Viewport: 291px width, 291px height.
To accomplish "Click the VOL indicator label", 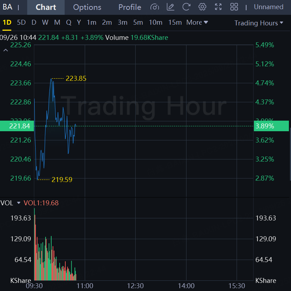I will 7,203.
